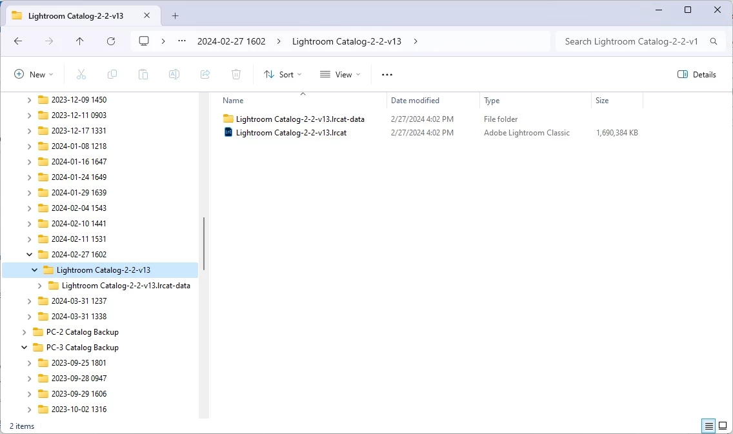Click the Rename icon in toolbar

[x=174, y=74]
